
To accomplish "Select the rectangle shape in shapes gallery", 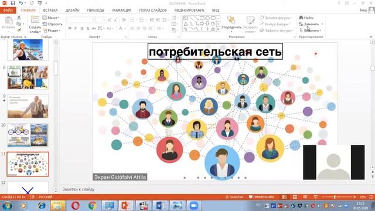I will (202, 18).
